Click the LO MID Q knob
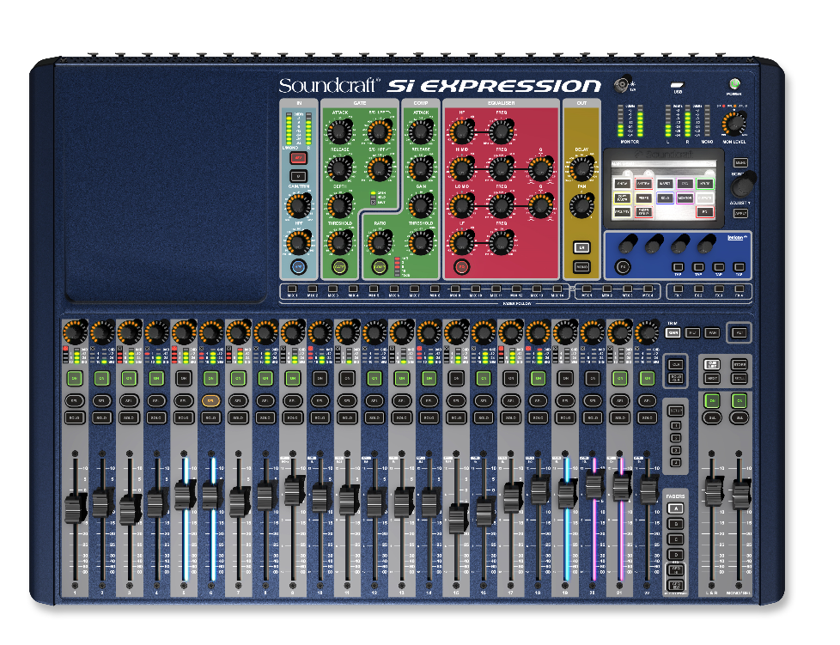This screenshot has width=840, height=645. point(540,205)
